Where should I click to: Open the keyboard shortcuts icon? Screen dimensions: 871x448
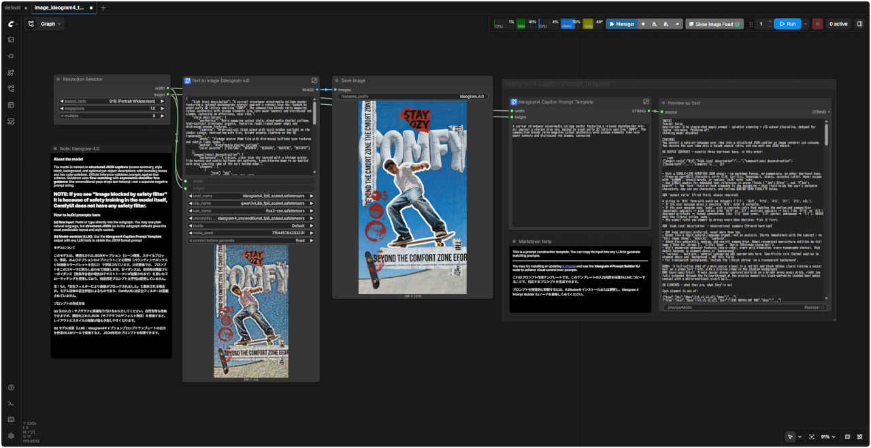click(x=11, y=419)
